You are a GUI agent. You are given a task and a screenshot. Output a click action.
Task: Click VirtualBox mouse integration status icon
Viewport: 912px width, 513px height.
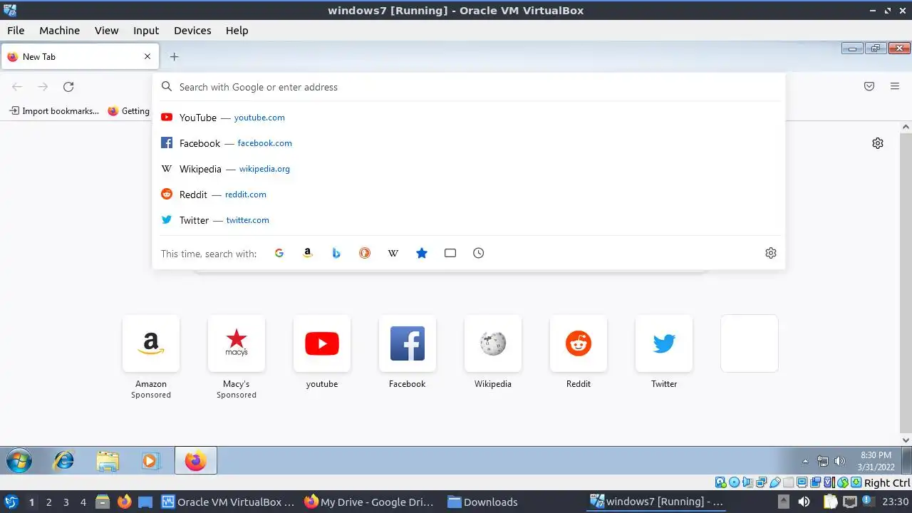pyautogui.click(x=843, y=482)
